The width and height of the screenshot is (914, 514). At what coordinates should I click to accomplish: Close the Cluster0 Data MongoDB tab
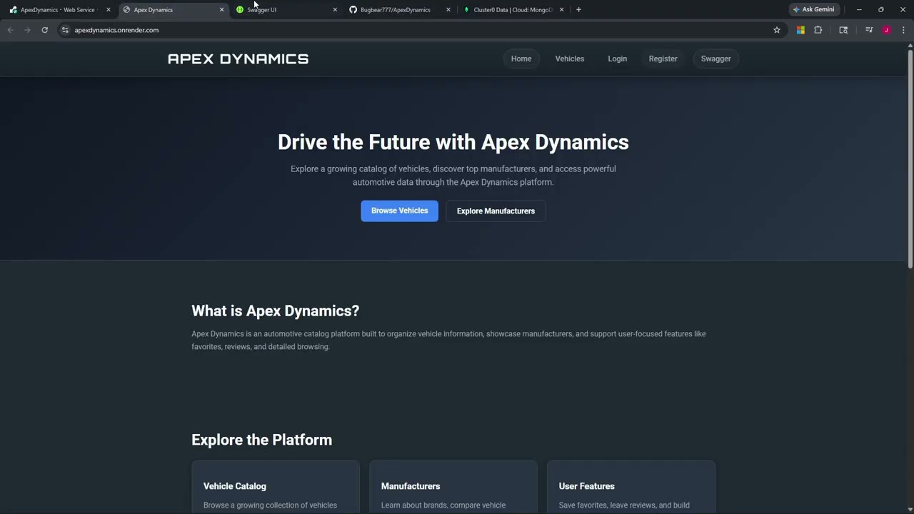[561, 10]
